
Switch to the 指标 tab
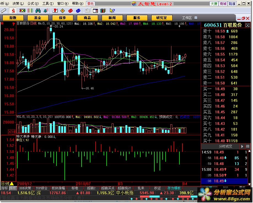(x=4, y=188)
